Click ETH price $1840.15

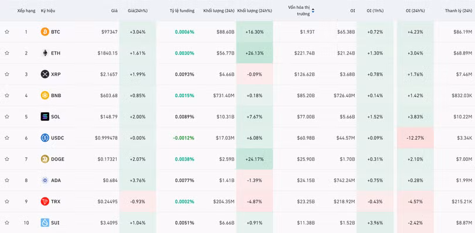pos(107,53)
